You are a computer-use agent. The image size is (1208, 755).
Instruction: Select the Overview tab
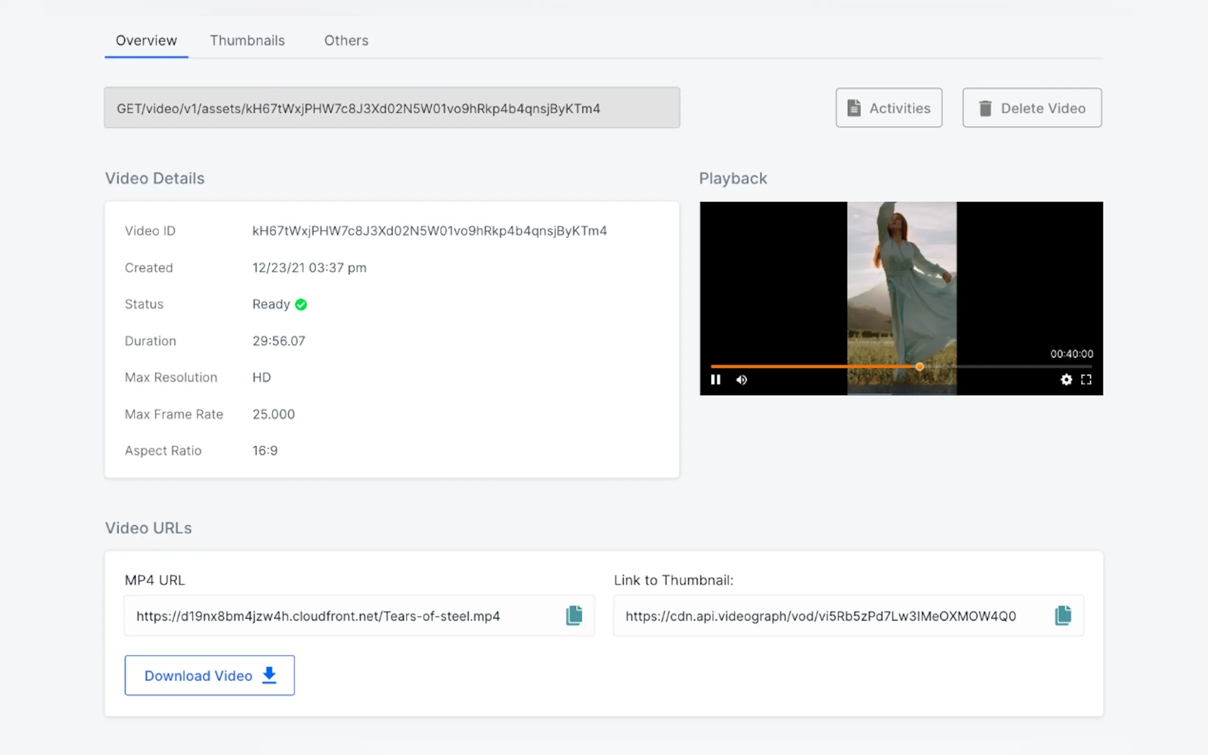pos(146,40)
